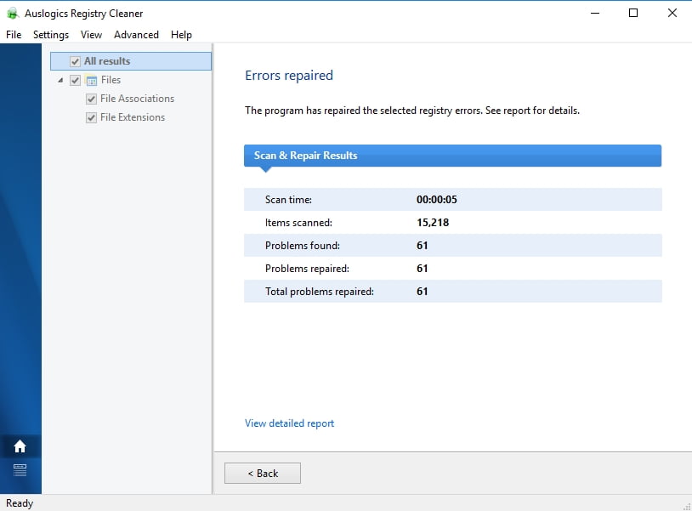The width and height of the screenshot is (692, 511).
Task: Open the Help menu
Action: (x=181, y=35)
